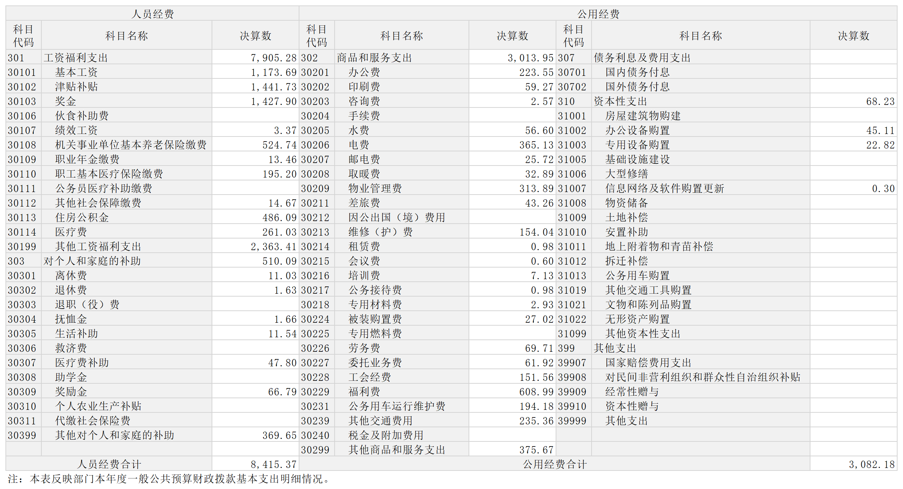Select the 住房公积金 cell
This screenshot has width=903, height=489.
(82, 217)
